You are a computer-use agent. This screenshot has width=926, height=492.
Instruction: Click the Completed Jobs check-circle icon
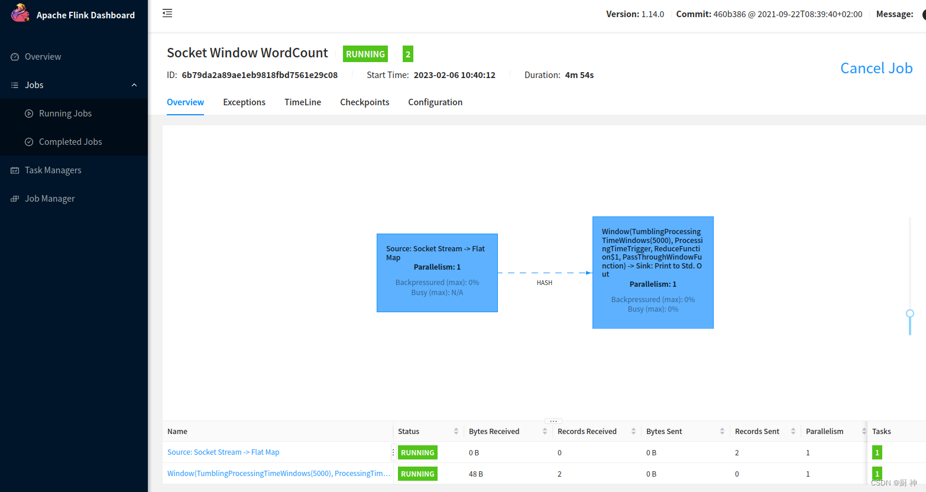tap(29, 142)
